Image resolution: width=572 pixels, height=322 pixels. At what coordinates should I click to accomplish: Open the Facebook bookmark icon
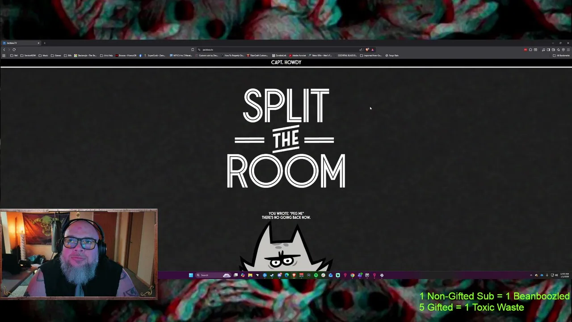pos(140,55)
